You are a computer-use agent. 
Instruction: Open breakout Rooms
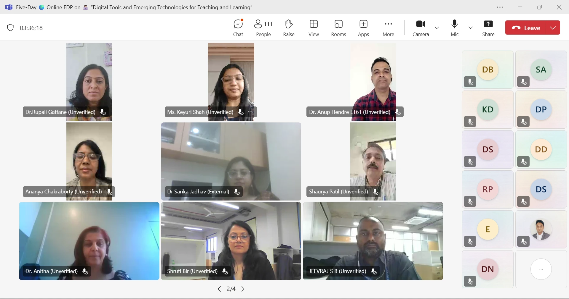(x=338, y=28)
